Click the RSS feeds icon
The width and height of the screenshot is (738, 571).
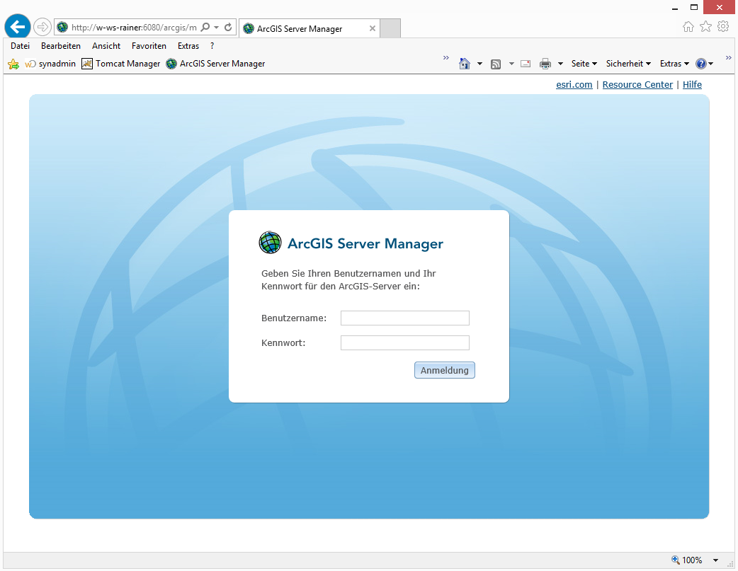coord(497,63)
